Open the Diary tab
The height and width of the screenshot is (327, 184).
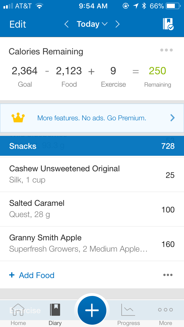pyautogui.click(x=55, y=314)
